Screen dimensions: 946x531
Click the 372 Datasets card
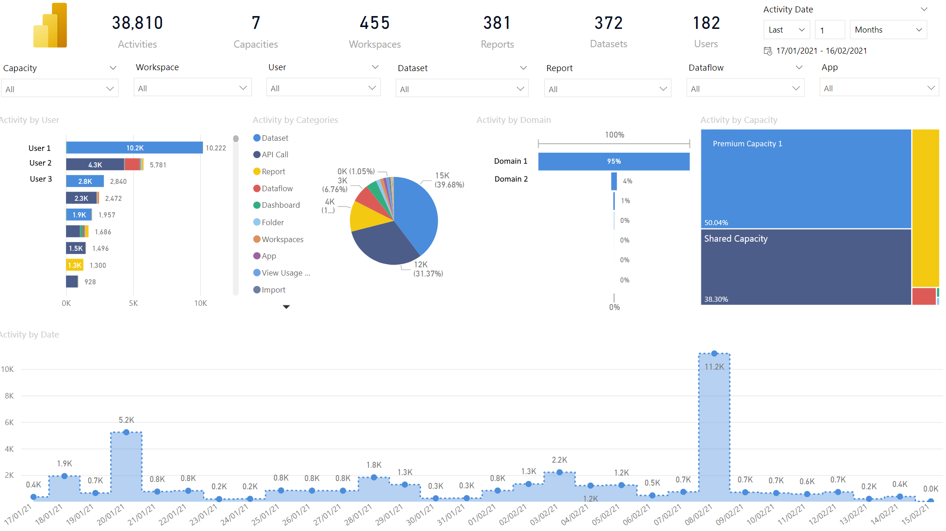tap(609, 32)
